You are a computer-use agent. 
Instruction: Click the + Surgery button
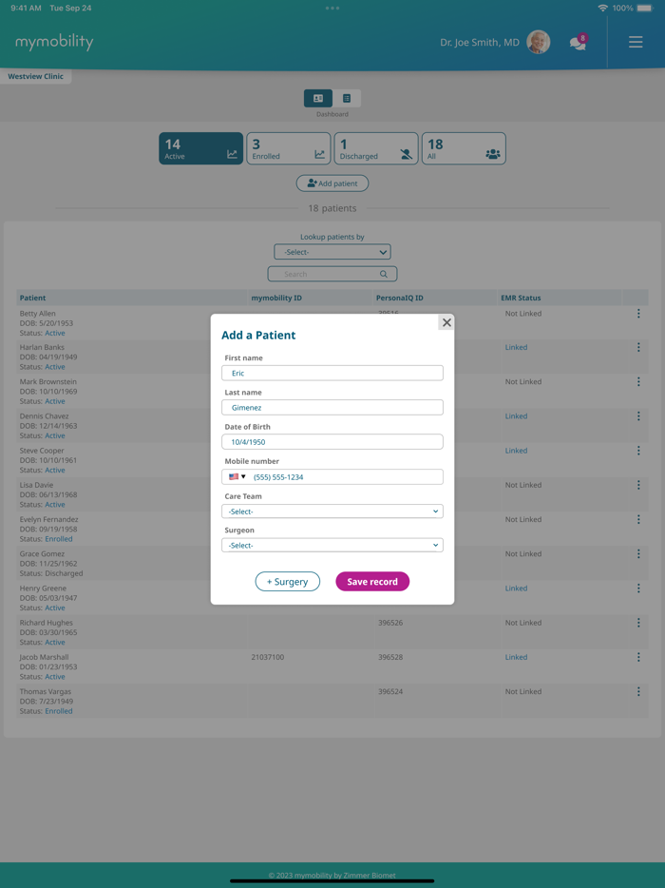288,582
